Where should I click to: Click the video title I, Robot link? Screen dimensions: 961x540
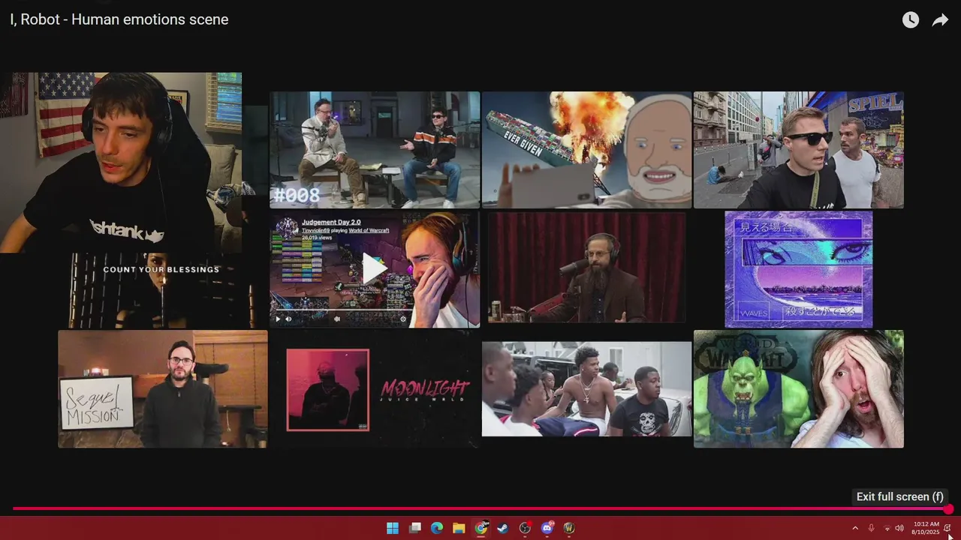pyautogui.click(x=119, y=20)
